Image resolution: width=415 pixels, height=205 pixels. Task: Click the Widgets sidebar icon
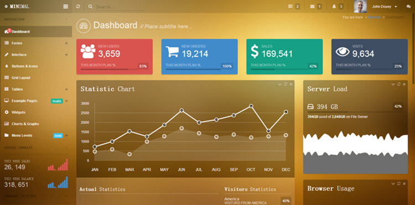pos(7,112)
